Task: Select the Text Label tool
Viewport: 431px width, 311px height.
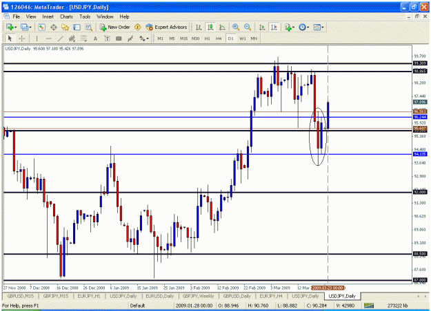Action: click(107, 39)
